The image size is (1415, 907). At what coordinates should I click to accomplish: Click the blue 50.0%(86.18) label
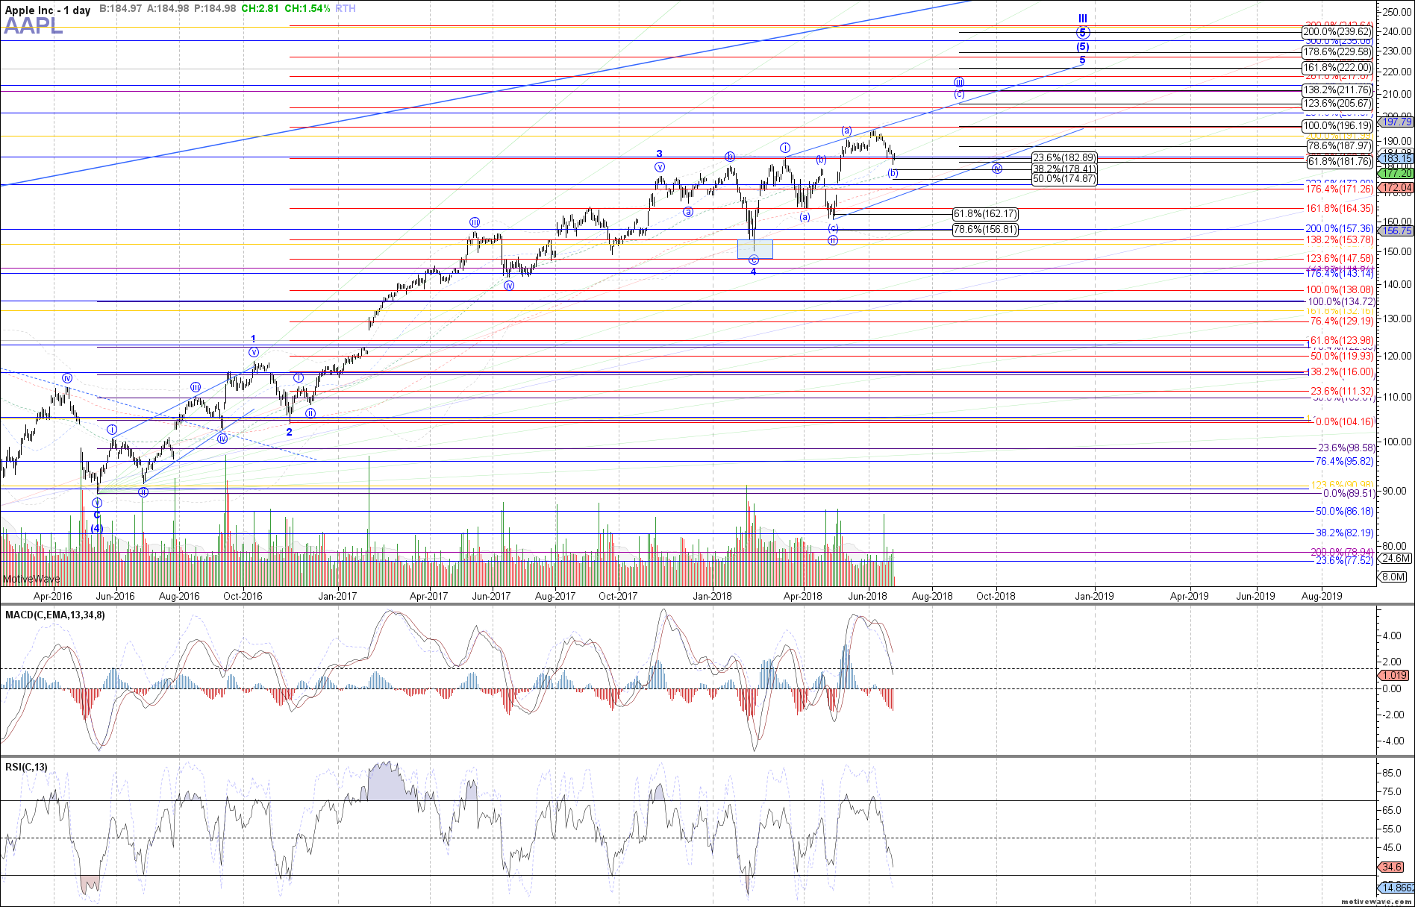pos(1345,512)
